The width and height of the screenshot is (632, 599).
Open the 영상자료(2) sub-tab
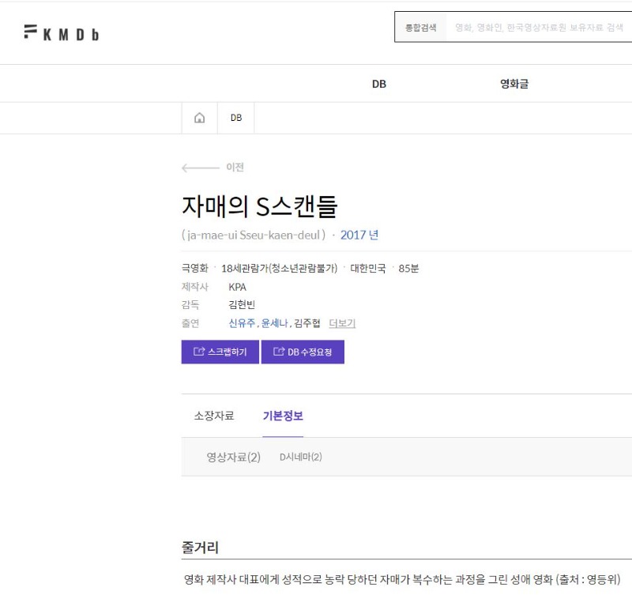click(x=233, y=457)
